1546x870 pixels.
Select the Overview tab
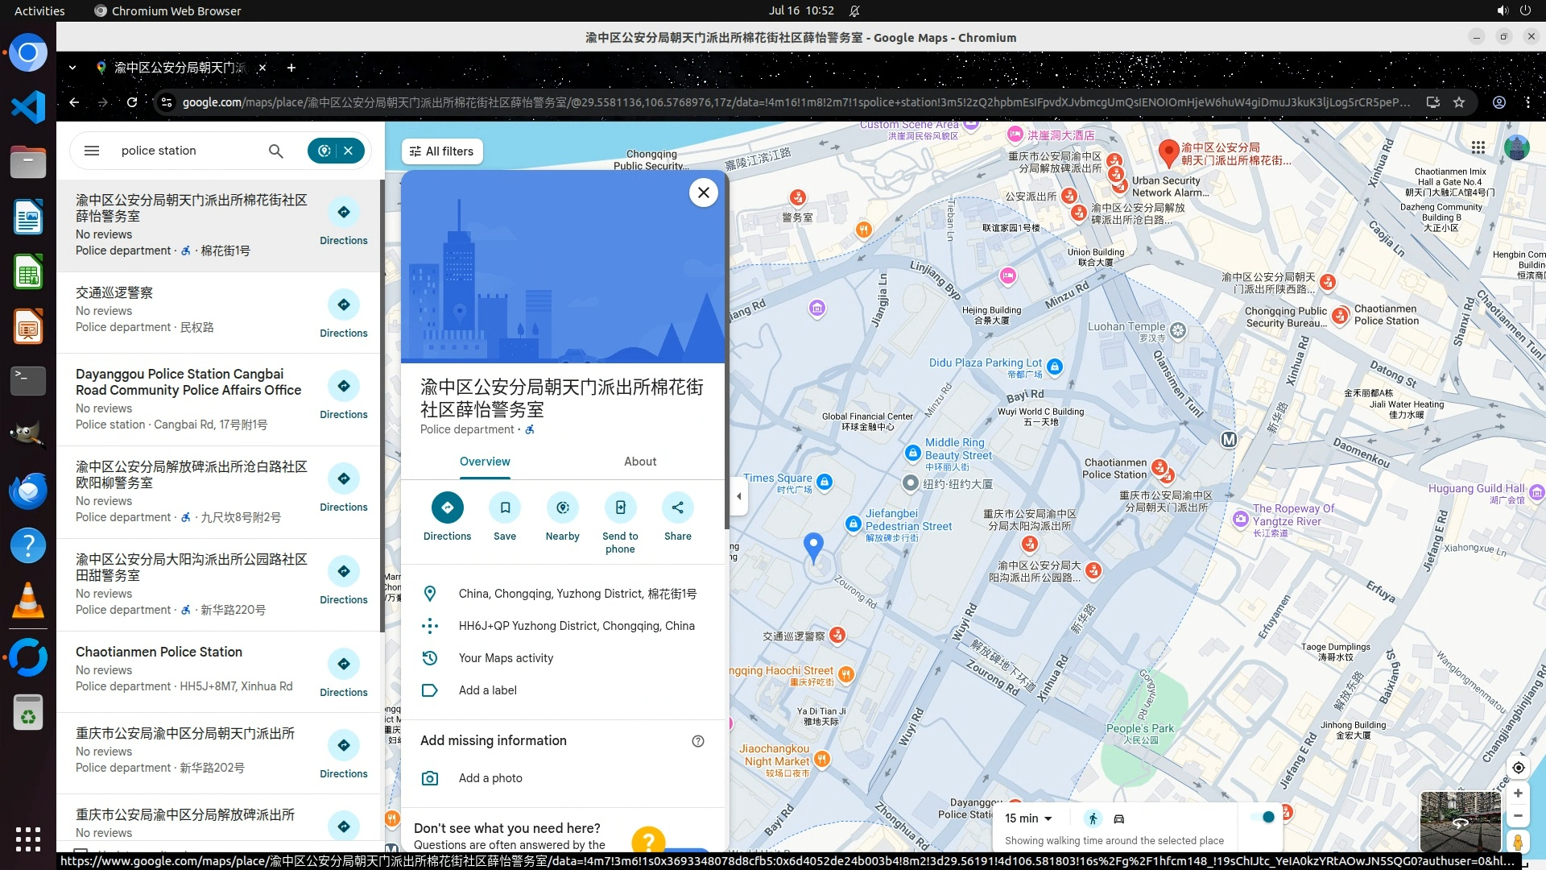tap(485, 462)
